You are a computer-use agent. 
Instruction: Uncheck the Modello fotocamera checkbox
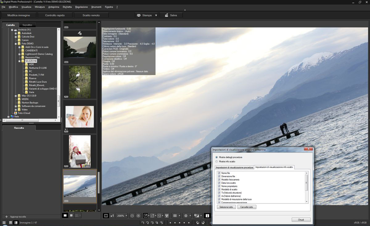[219, 180]
